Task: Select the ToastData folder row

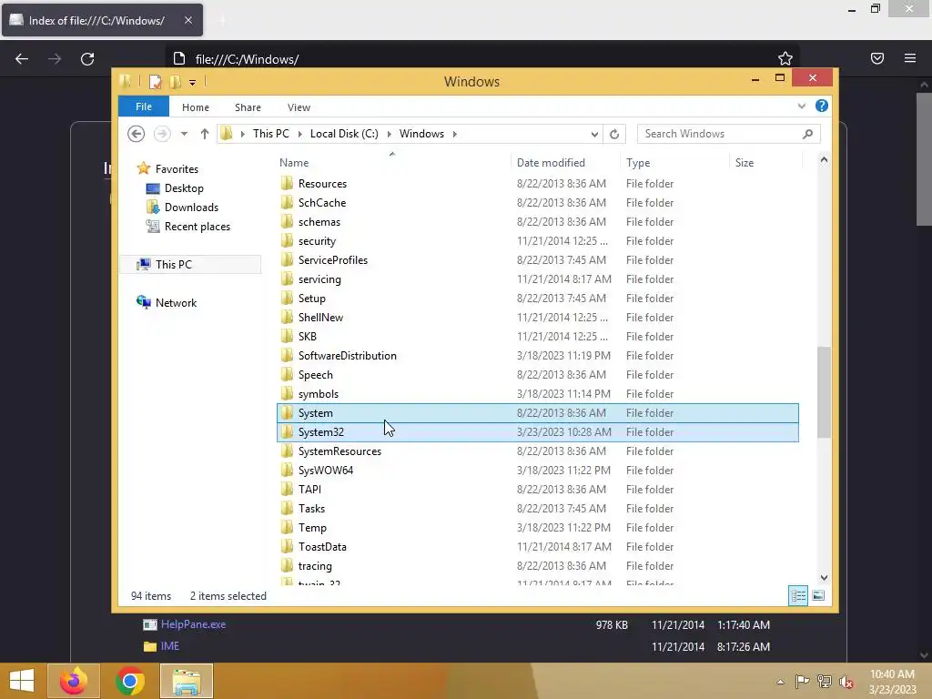Action: (x=538, y=547)
